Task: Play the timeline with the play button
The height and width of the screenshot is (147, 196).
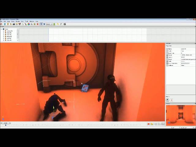Action: [160, 124]
